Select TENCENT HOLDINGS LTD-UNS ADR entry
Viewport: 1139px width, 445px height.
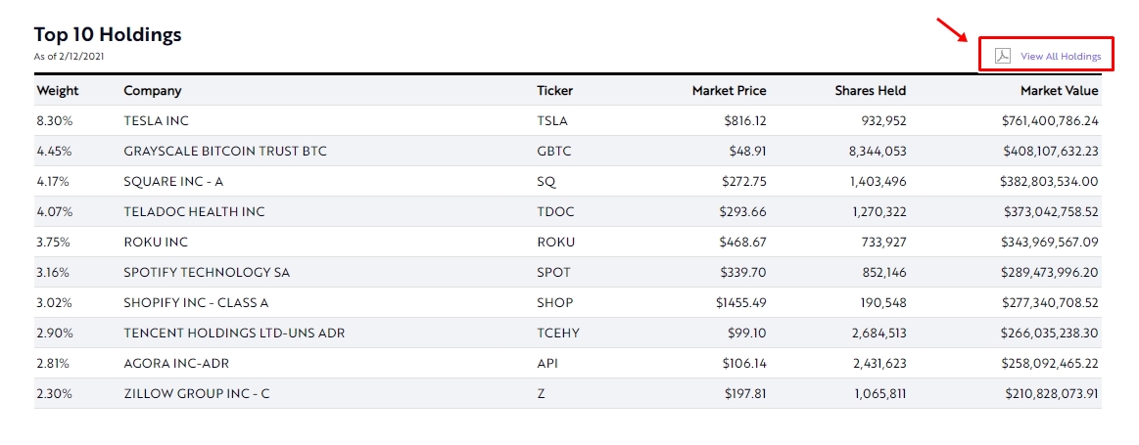click(x=234, y=334)
